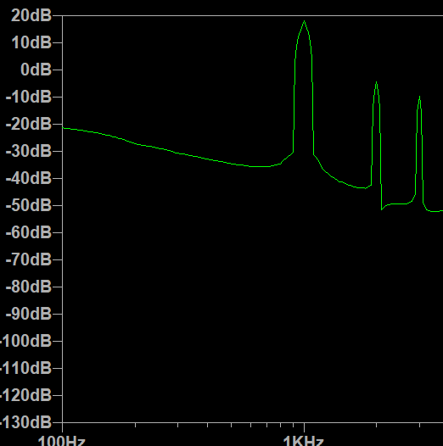Click the -50dB axis label
This screenshot has width=443, height=446.
(x=29, y=205)
